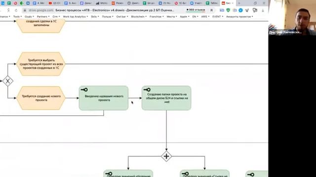This screenshot has height=177, width=316.
Task: Open the EN bookmarks folder
Action: click(x=195, y=16)
